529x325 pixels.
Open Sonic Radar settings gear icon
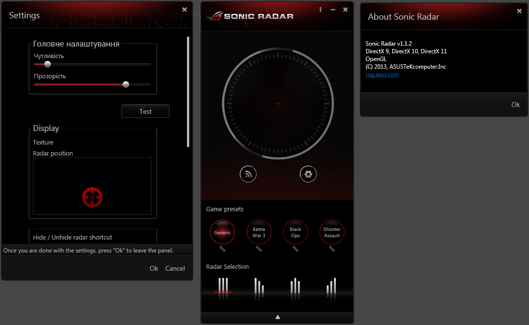point(308,174)
